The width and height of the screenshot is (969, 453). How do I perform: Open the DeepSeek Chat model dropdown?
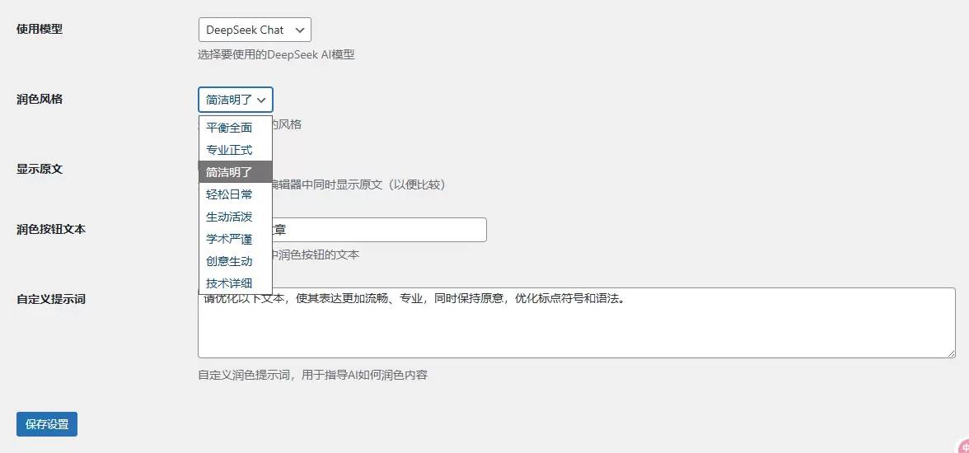click(255, 30)
